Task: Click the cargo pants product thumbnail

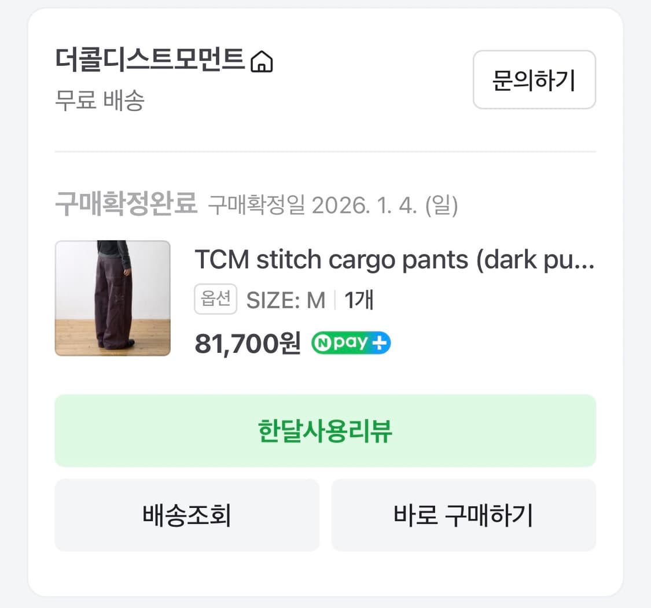Action: click(x=113, y=299)
